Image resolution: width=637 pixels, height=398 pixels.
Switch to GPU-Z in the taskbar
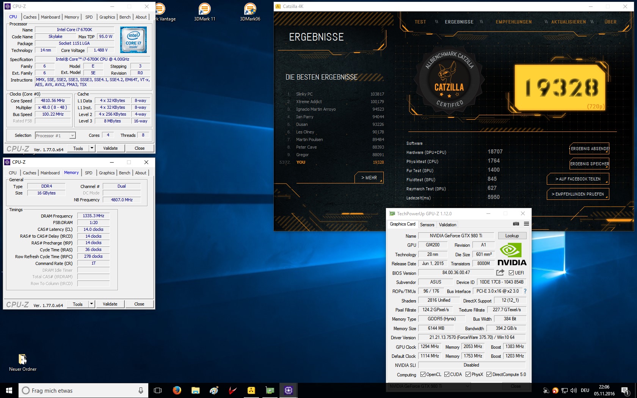pyautogui.click(x=270, y=390)
